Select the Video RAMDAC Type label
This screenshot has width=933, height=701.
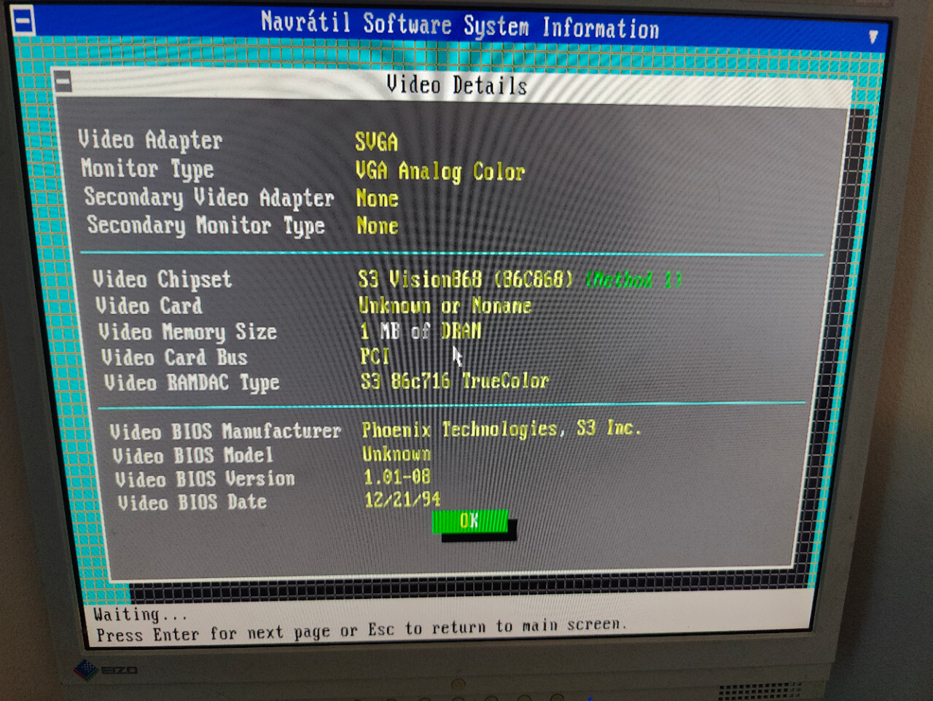[192, 383]
